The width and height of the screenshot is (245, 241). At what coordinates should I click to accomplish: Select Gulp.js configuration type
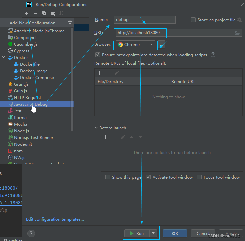point(17,91)
